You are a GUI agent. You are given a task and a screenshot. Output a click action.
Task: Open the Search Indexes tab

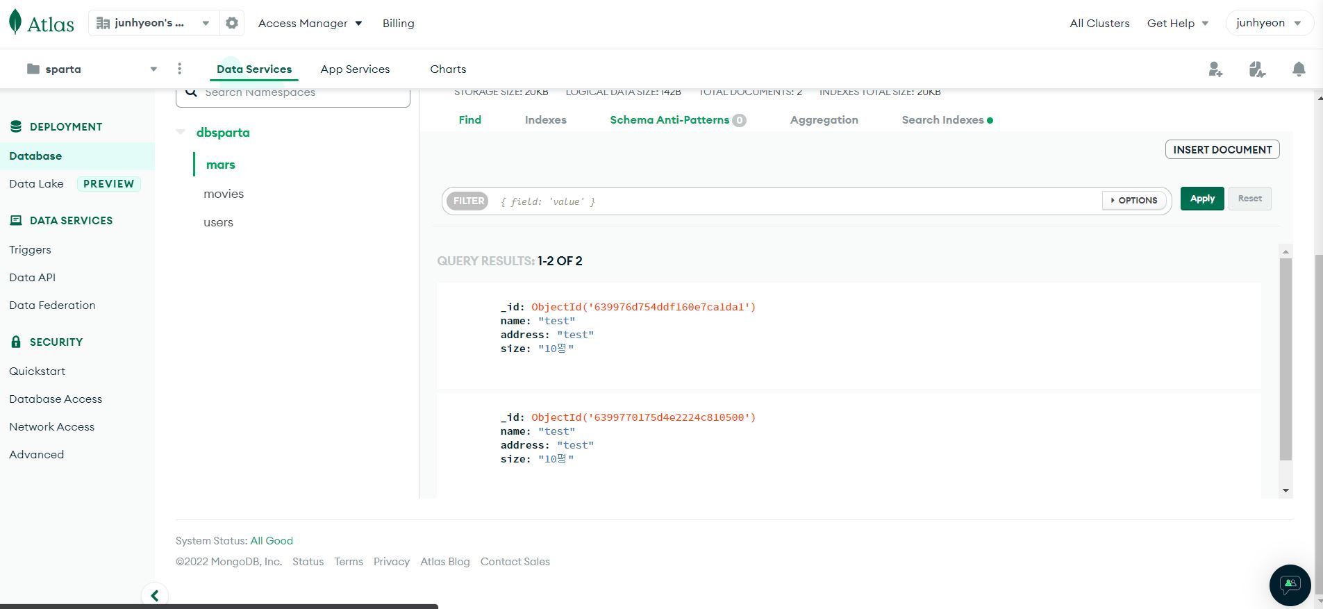[x=947, y=119]
